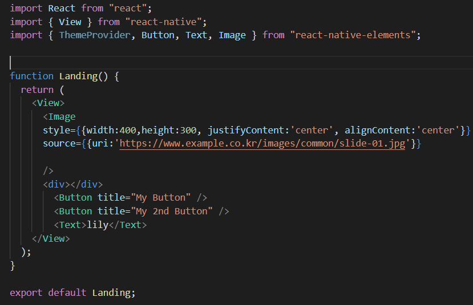Place cursor on the empty highlighted line
Screen dimensions: 473x305
[x=241, y=63]
